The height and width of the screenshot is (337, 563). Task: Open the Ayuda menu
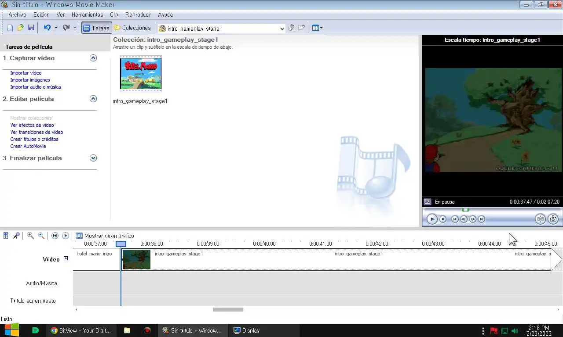pyautogui.click(x=165, y=14)
